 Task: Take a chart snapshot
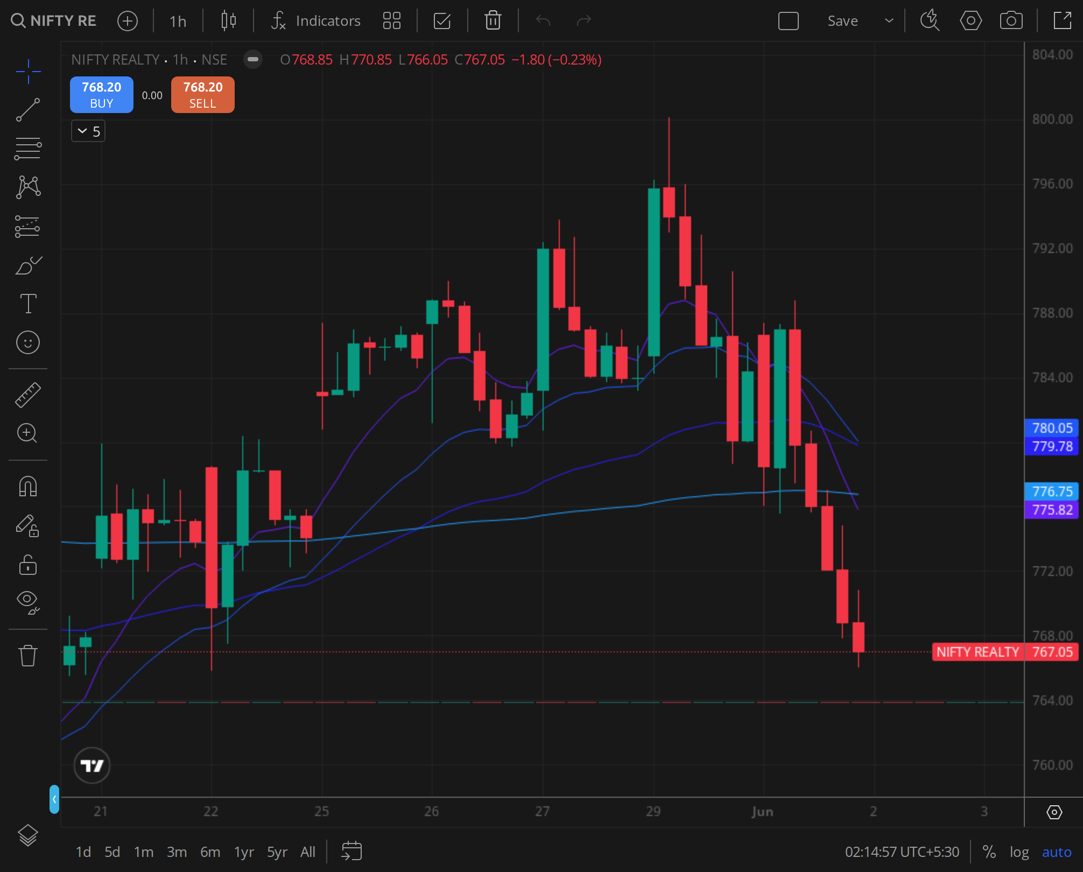pyautogui.click(x=1011, y=21)
